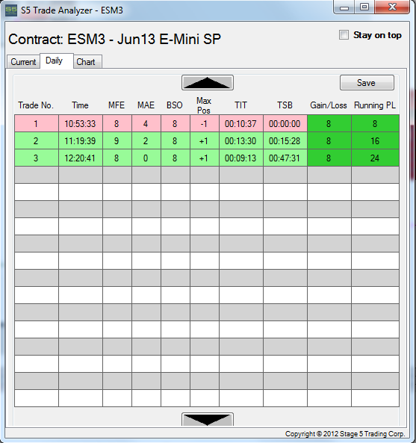This screenshot has width=416, height=443.
Task: Click the up arrow scroll button
Action: (x=208, y=83)
